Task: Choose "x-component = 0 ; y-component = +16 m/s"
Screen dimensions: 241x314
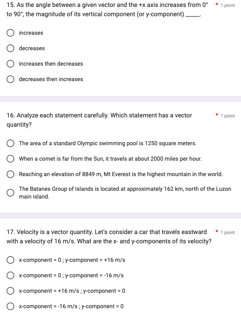Action: 10,260
